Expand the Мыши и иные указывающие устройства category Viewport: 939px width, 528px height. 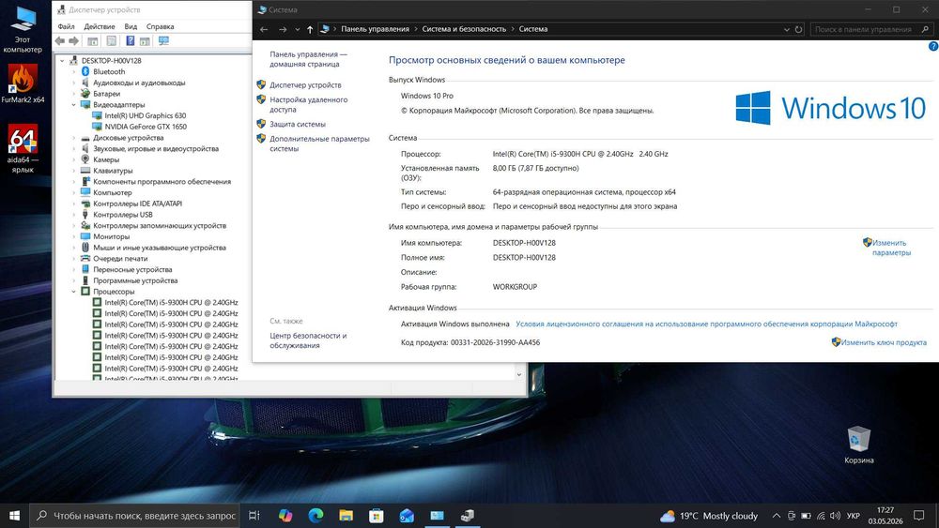tap(73, 248)
